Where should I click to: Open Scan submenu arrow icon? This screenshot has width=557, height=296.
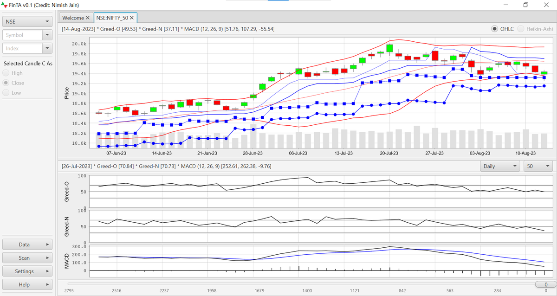click(48, 258)
